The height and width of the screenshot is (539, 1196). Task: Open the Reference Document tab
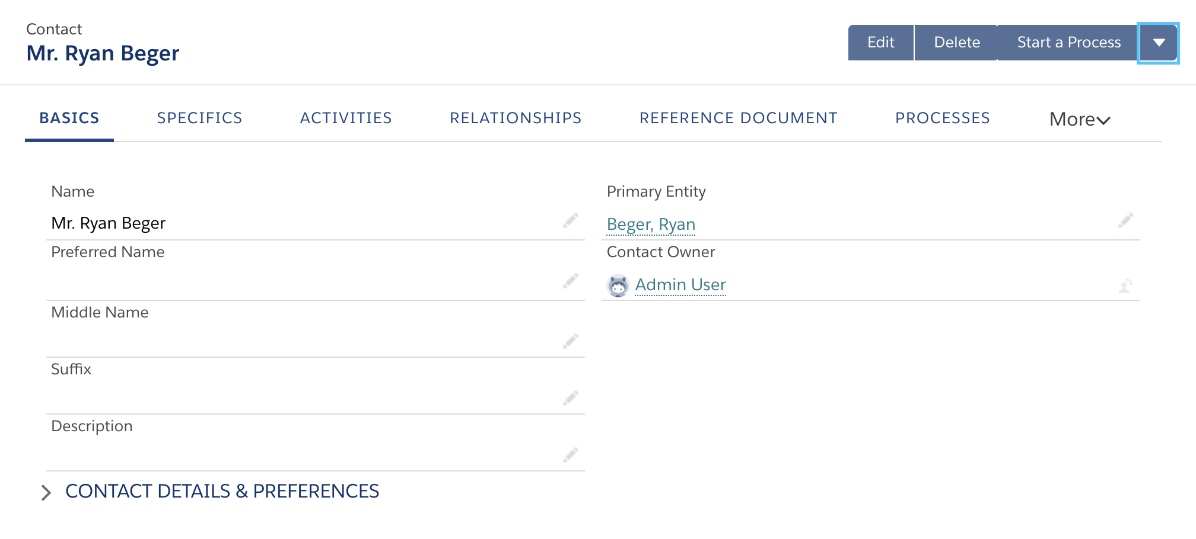(739, 118)
